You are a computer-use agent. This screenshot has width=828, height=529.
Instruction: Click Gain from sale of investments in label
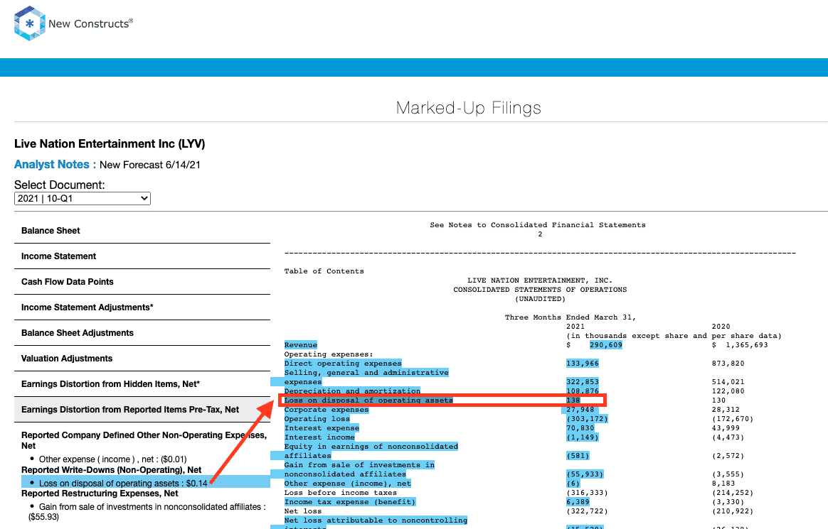pyautogui.click(x=359, y=464)
